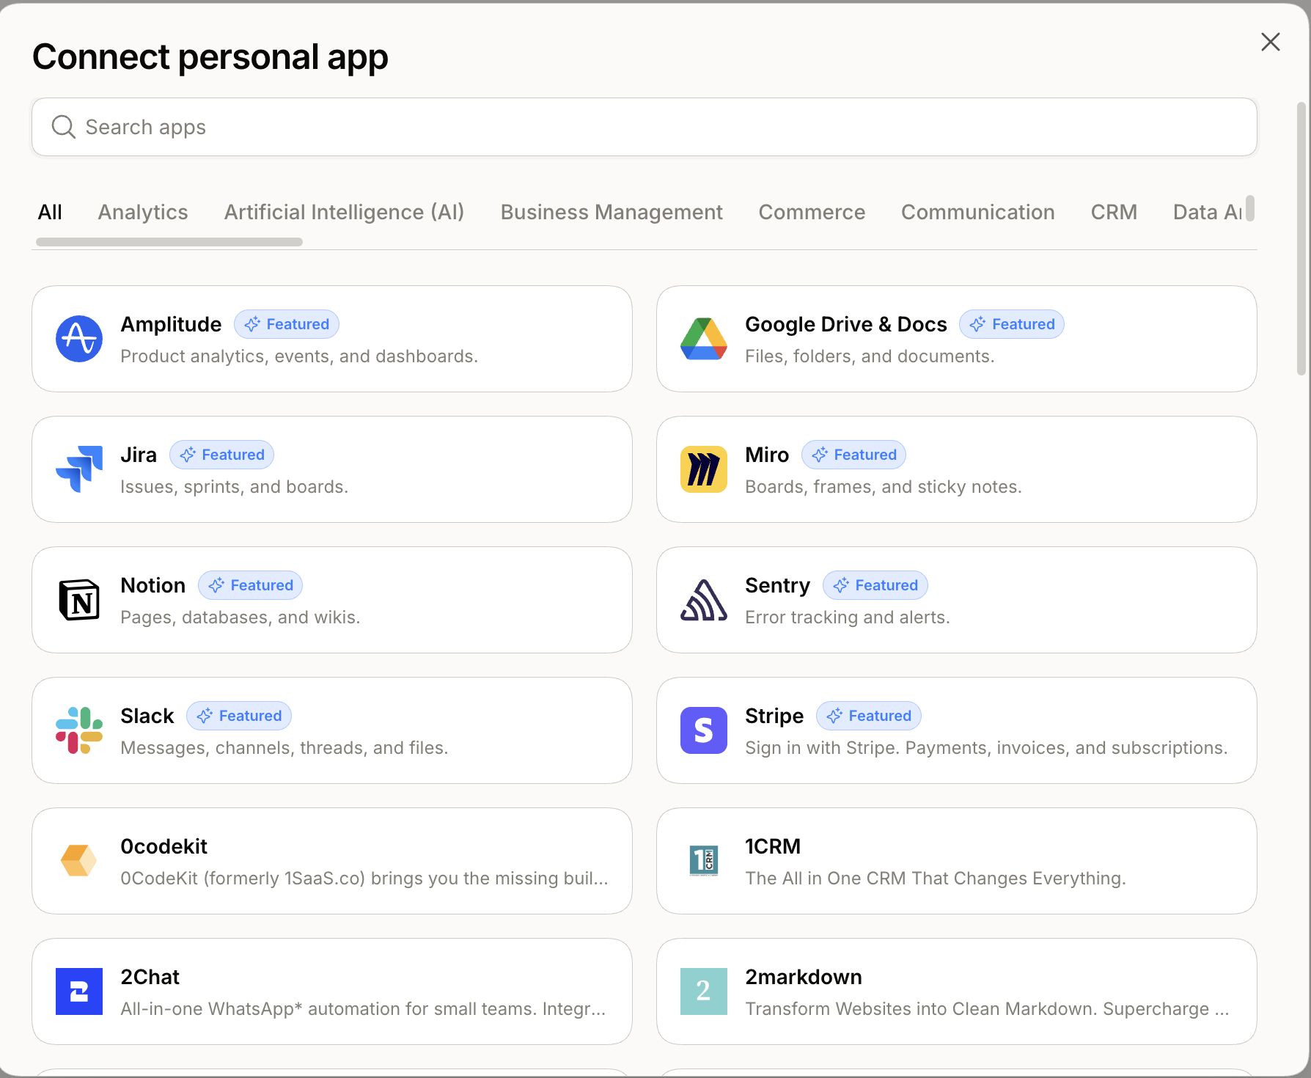1311x1078 pixels.
Task: Click the Featured badge next to Amplitude
Action: 287,324
